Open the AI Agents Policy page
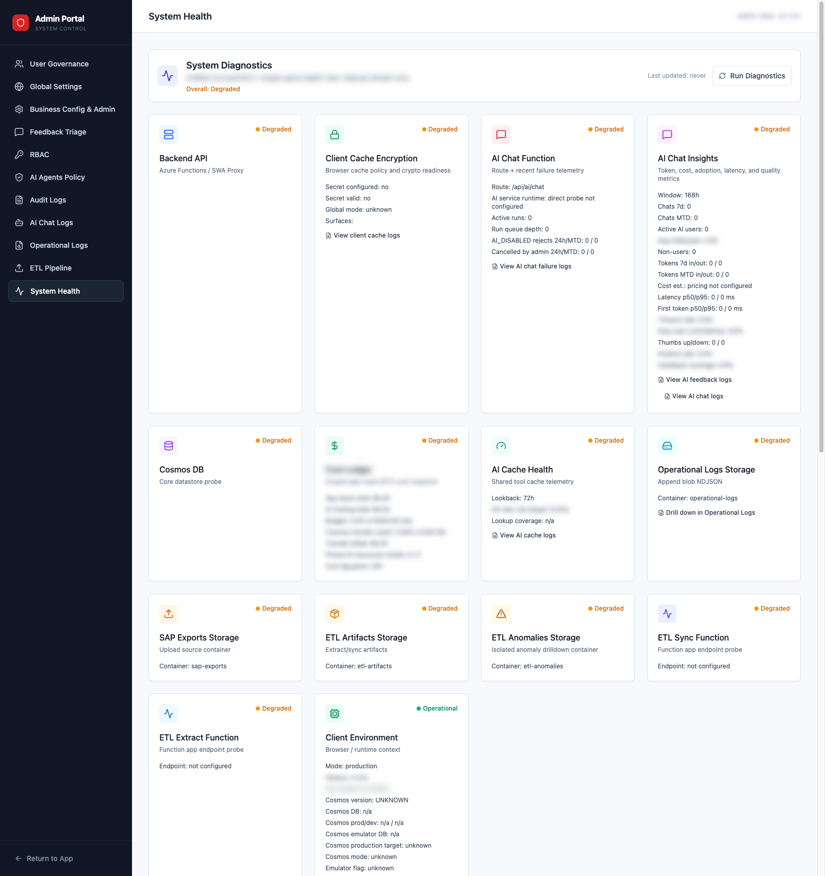This screenshot has height=876, width=825. (66, 177)
